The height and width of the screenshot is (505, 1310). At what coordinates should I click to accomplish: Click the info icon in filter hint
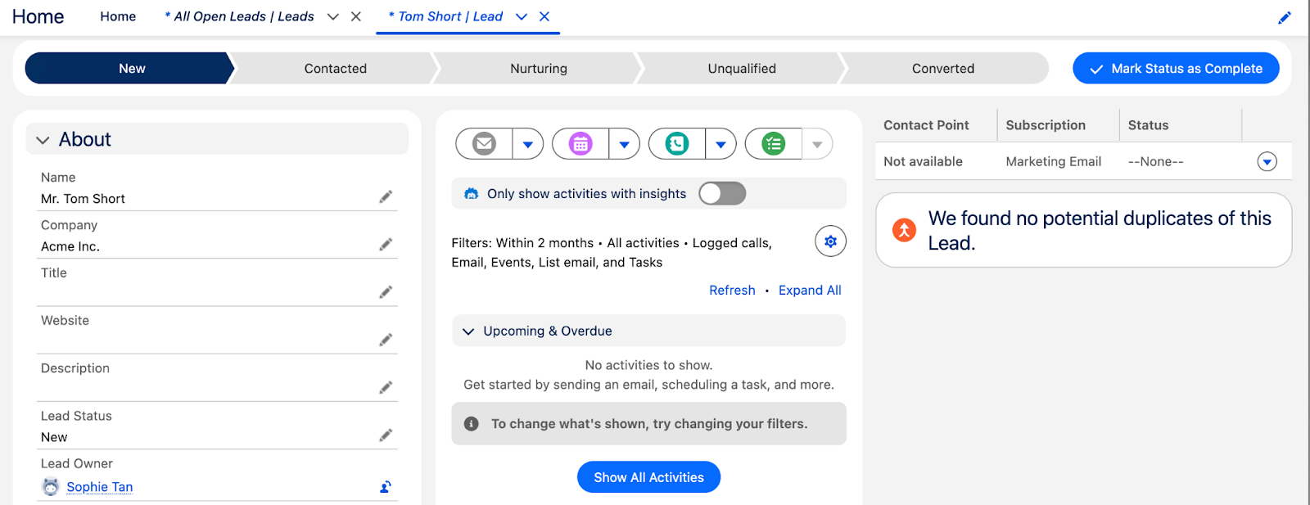click(472, 424)
